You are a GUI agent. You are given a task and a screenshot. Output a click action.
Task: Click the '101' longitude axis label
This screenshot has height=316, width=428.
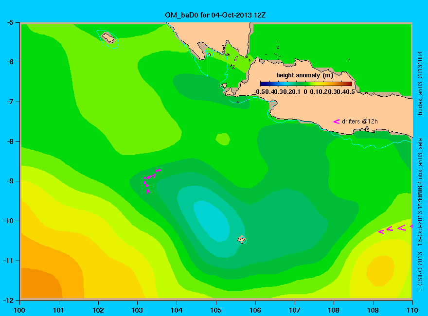click(59, 310)
